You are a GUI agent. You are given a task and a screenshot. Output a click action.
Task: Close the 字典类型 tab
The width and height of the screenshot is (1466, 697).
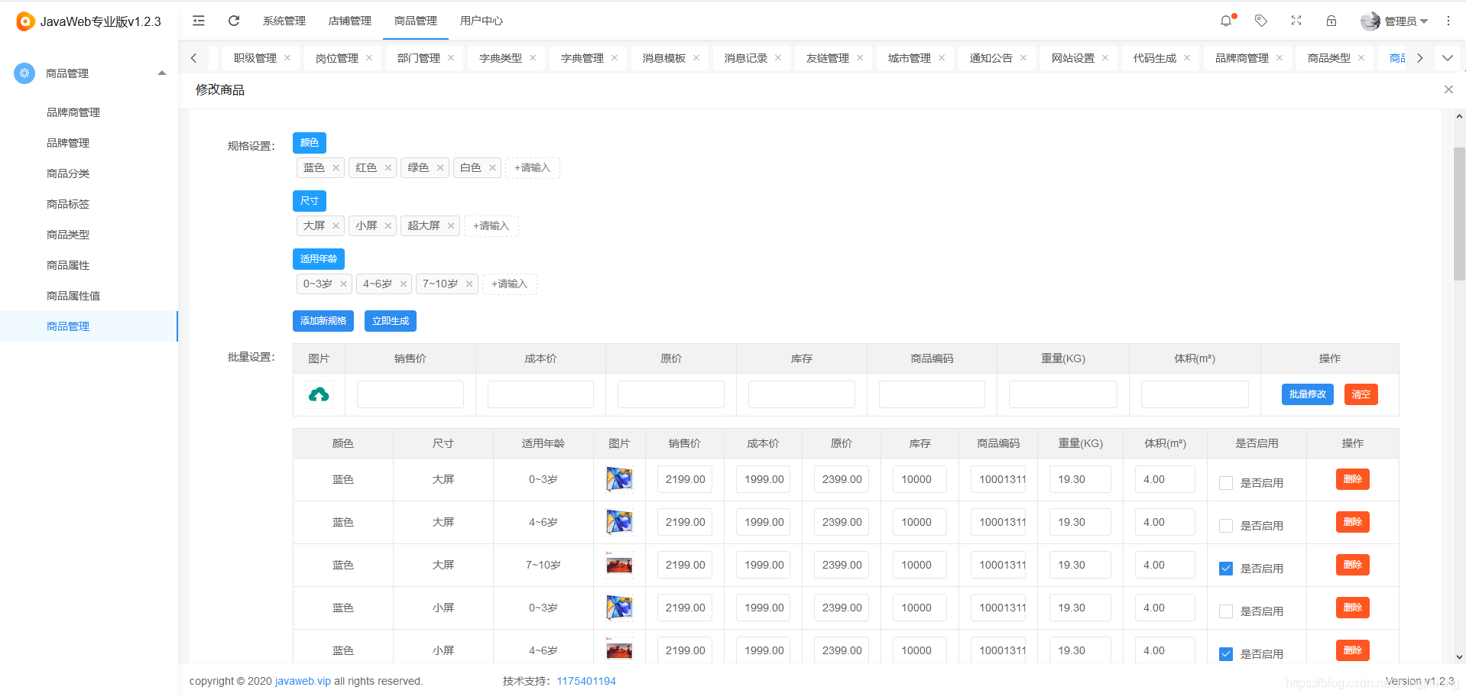533,58
